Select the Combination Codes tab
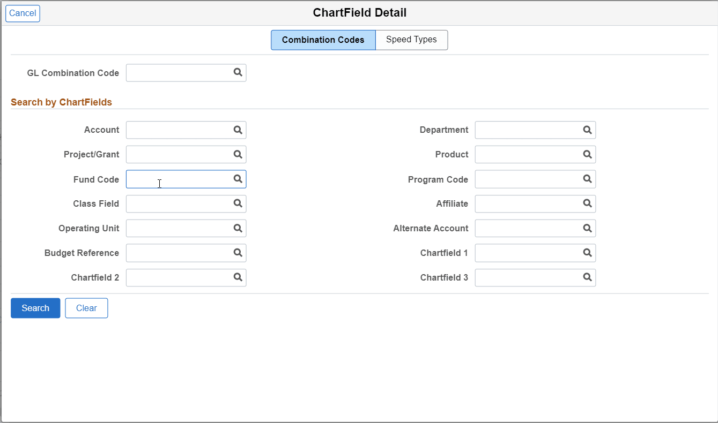The height and width of the screenshot is (423, 718). pos(323,40)
